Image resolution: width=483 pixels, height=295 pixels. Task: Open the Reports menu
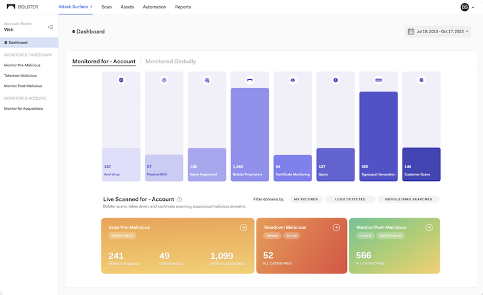click(x=183, y=7)
